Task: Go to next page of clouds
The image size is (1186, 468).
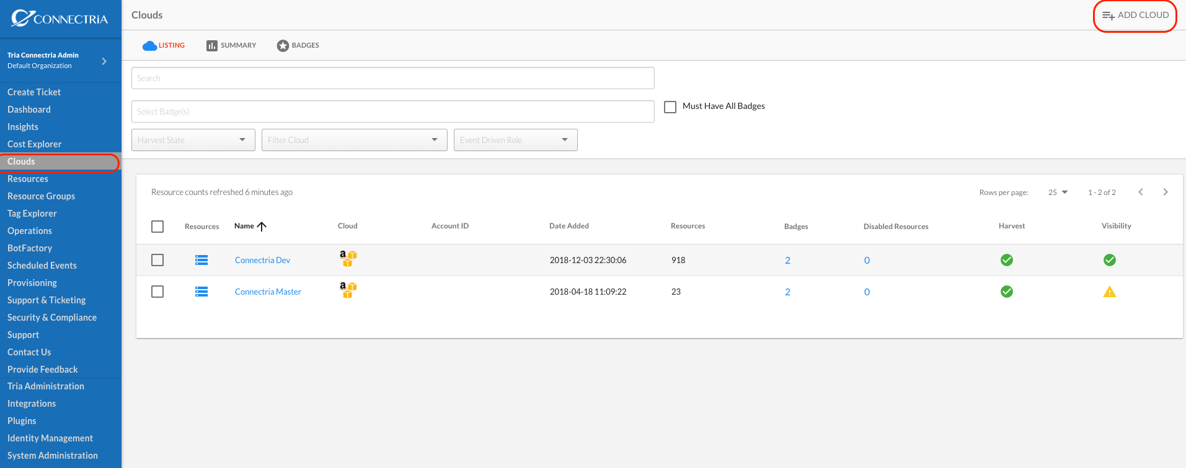Action: point(1166,192)
